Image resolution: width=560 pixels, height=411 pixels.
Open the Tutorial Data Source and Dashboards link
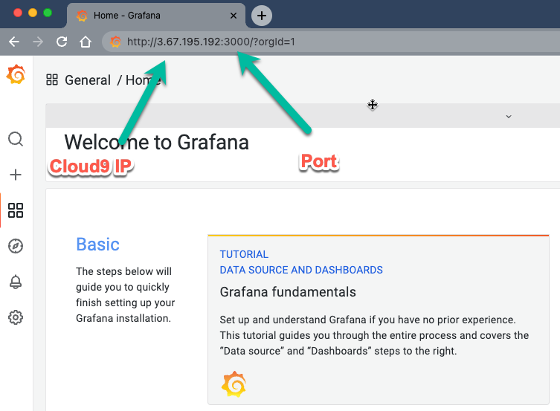[x=301, y=262]
